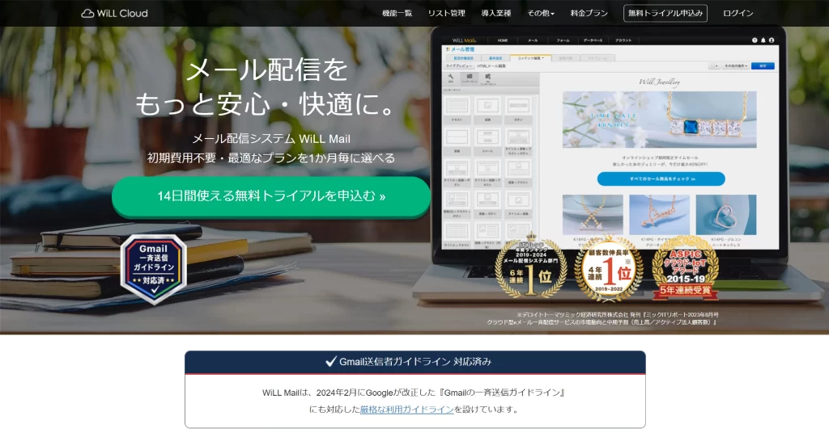
Task: Click the user account icon in laptop screen
Action: (x=772, y=40)
